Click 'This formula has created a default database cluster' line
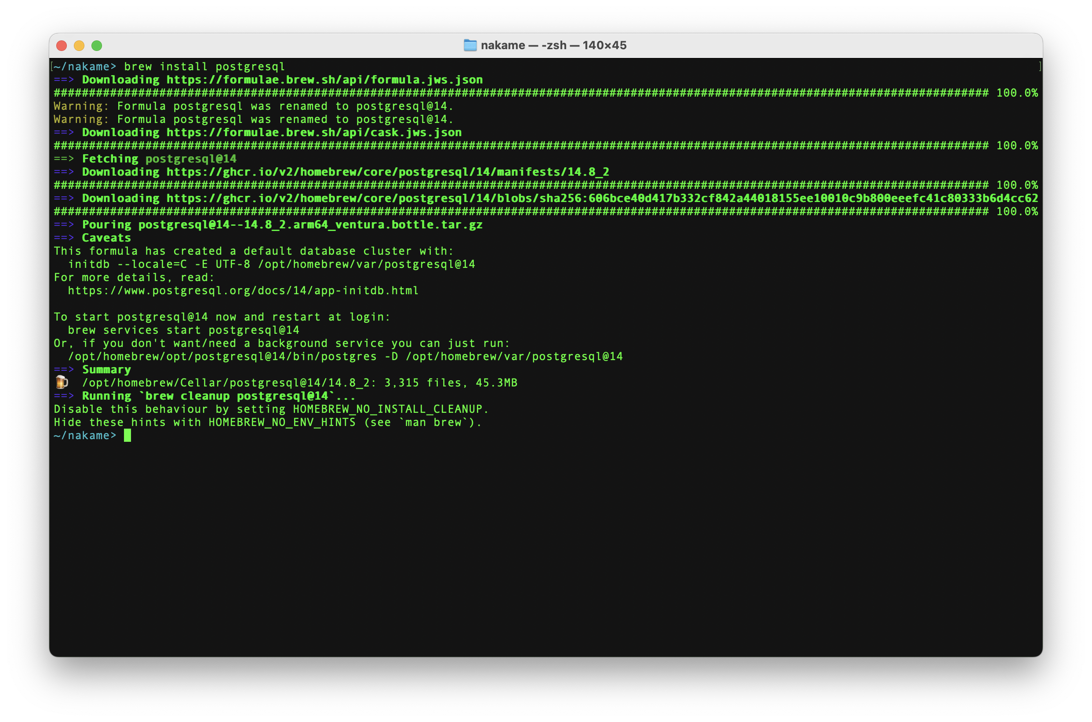1092x722 pixels. pos(254,251)
